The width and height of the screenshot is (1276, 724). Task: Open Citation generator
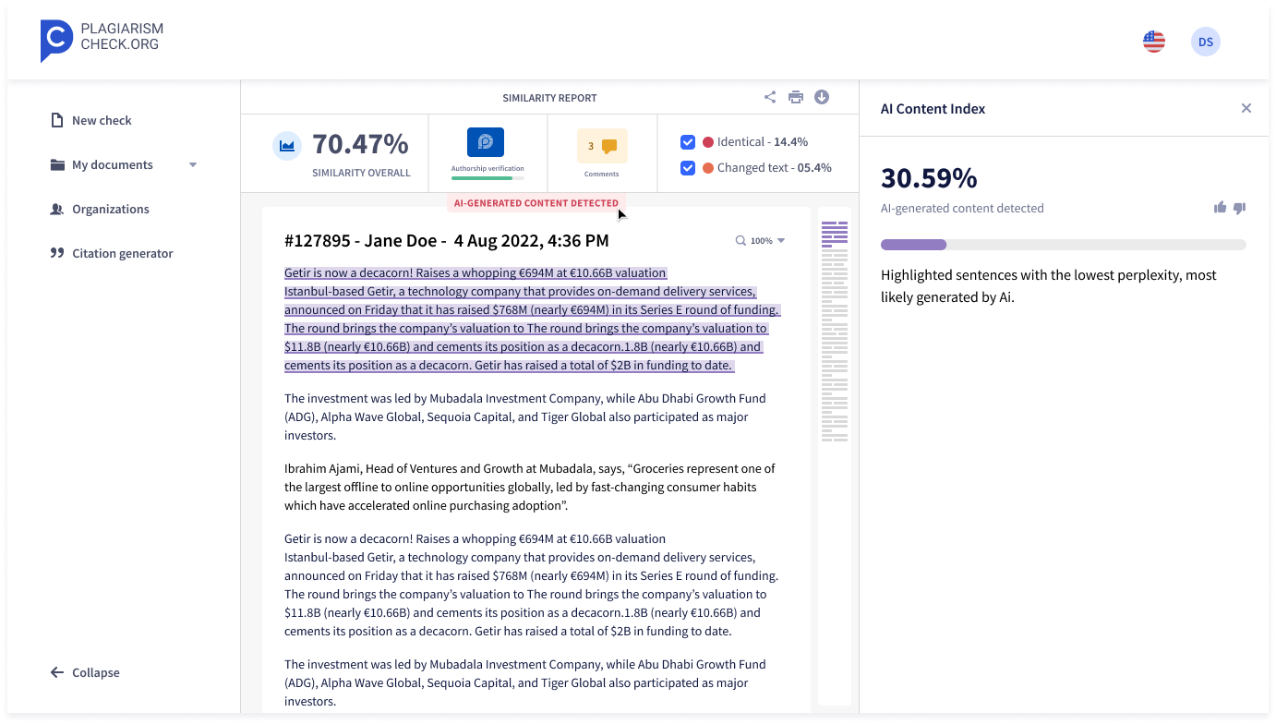[123, 253]
